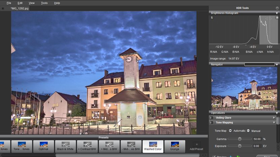Apply the + Contrast B/W preset
Screen dimensions: 280x157
[x=87, y=147]
